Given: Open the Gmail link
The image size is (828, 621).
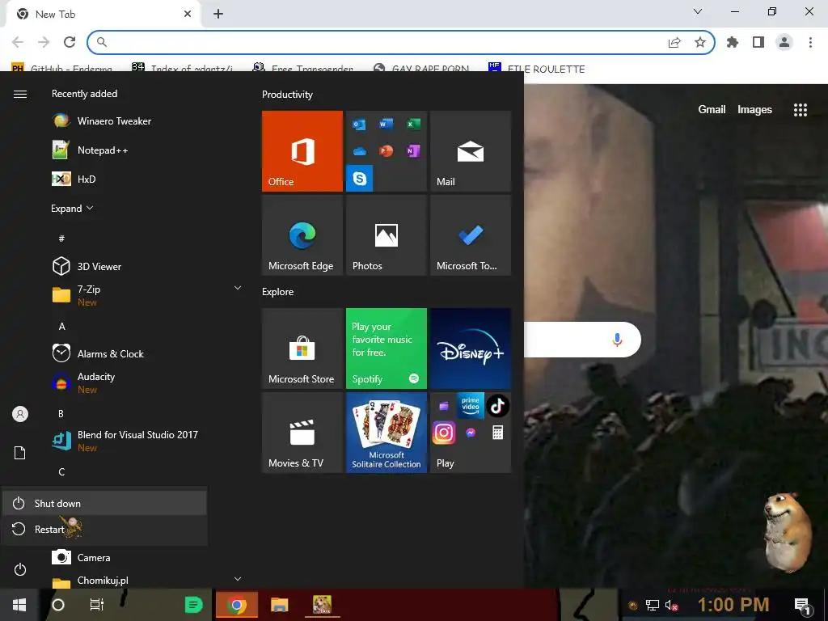Looking at the screenshot, I should pos(712,109).
